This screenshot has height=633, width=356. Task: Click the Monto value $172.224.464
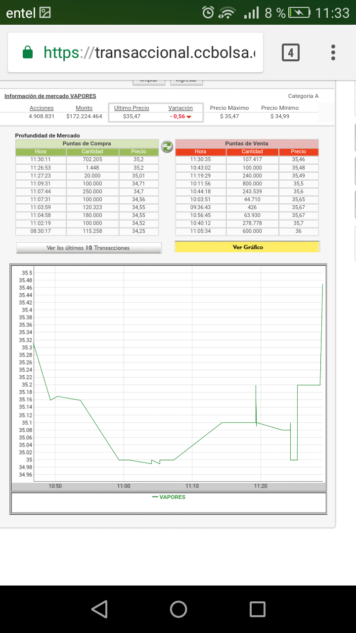(x=84, y=116)
